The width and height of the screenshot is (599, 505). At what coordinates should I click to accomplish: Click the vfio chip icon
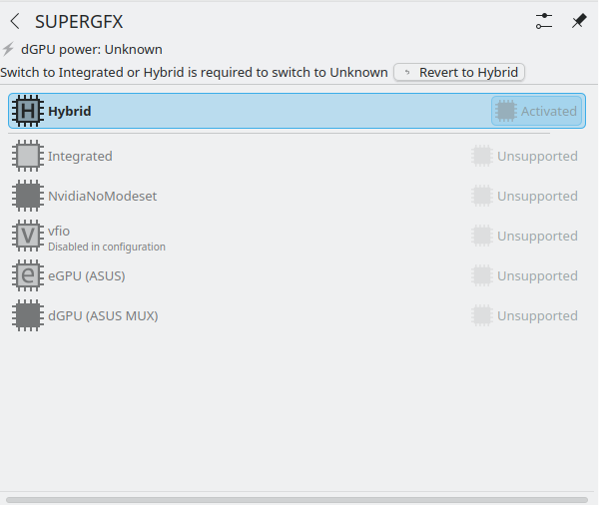[x=28, y=236]
